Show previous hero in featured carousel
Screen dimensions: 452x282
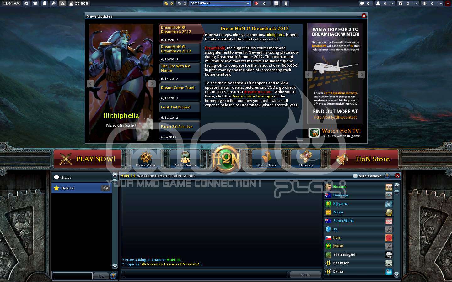[91, 83]
